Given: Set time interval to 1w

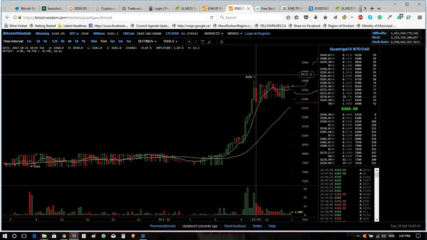Looking at the screenshot, I should pos(29,41).
